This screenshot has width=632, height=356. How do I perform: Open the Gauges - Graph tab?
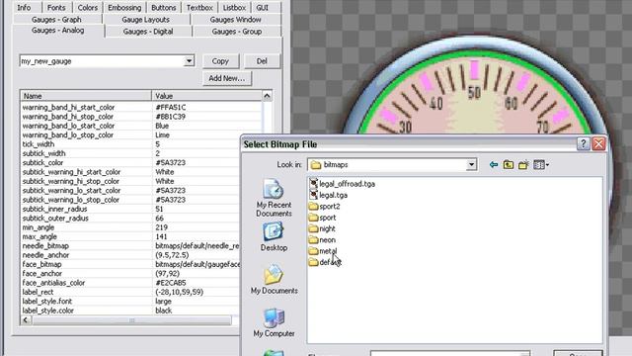56,20
